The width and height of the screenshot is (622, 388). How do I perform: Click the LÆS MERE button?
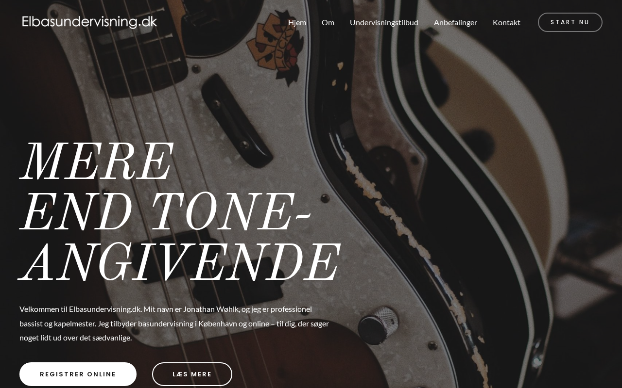click(x=192, y=374)
